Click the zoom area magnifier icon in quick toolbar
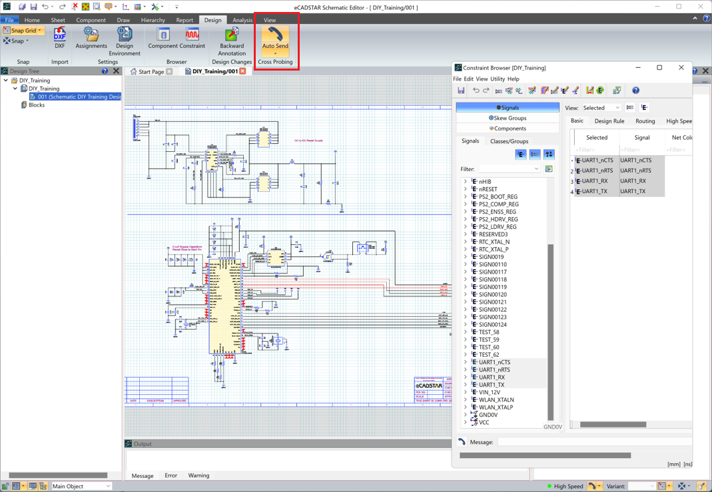712x492 pixels. (x=97, y=7)
